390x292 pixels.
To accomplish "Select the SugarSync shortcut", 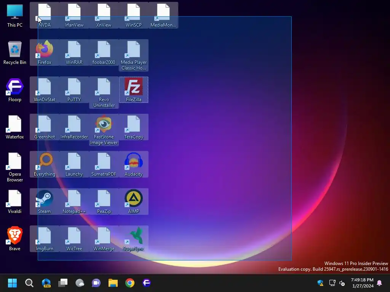I will (x=134, y=239).
